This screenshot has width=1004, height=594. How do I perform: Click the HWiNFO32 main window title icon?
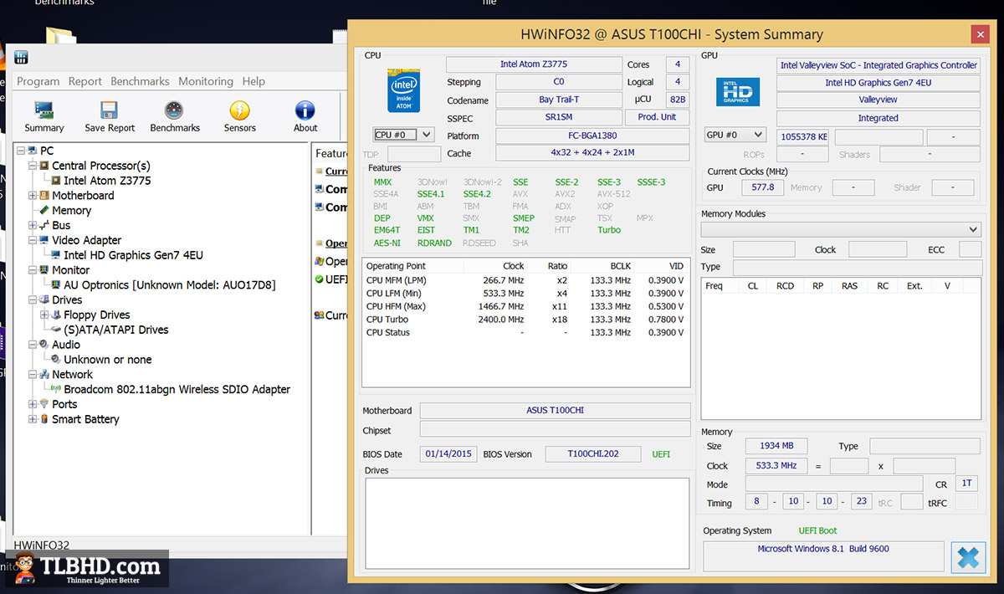point(22,58)
